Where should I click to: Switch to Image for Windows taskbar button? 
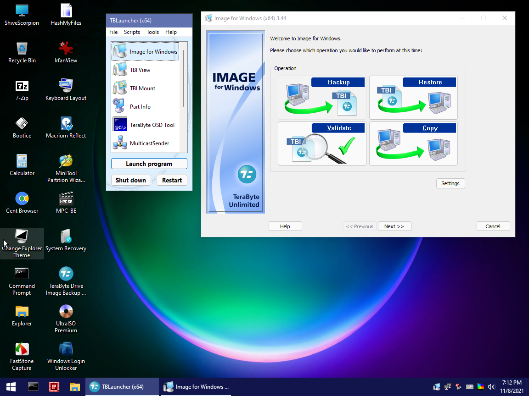pyautogui.click(x=196, y=387)
